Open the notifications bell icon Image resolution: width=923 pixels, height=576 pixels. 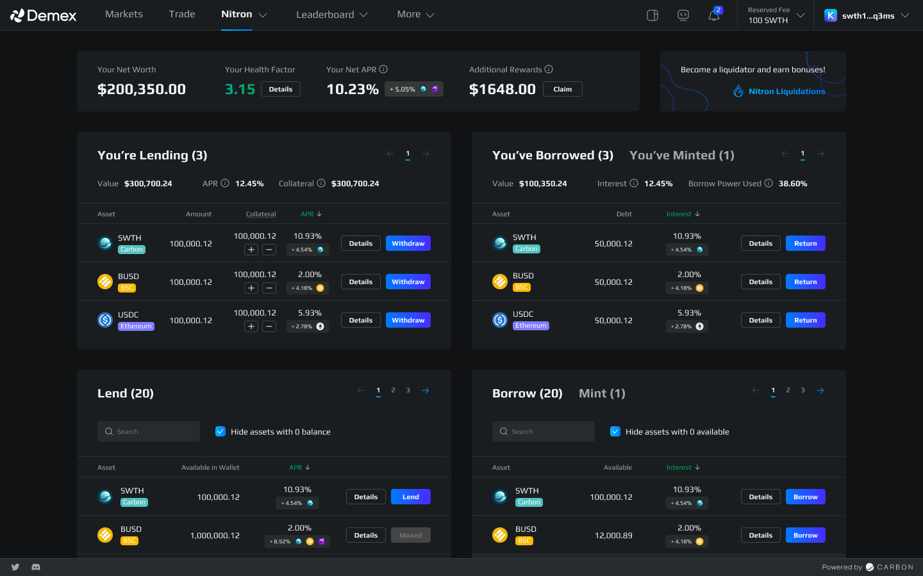tap(713, 15)
